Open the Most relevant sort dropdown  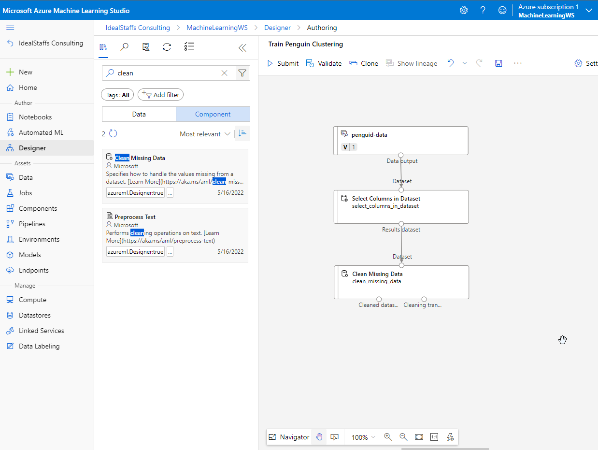[x=205, y=134]
